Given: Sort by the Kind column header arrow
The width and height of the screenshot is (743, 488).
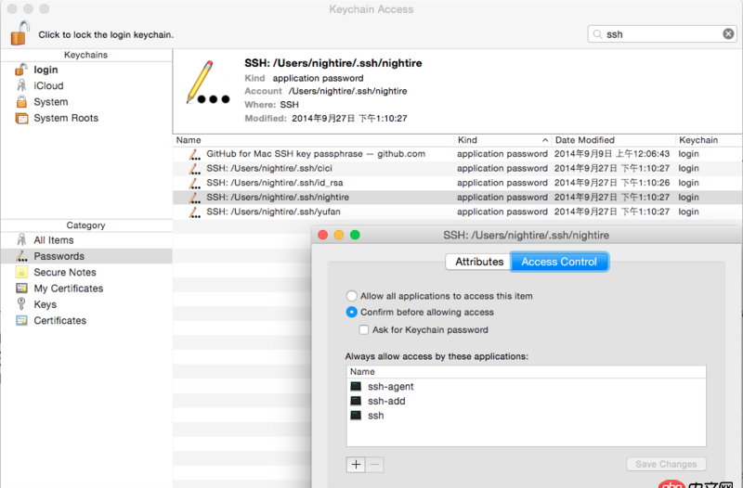Looking at the screenshot, I should click(x=545, y=140).
